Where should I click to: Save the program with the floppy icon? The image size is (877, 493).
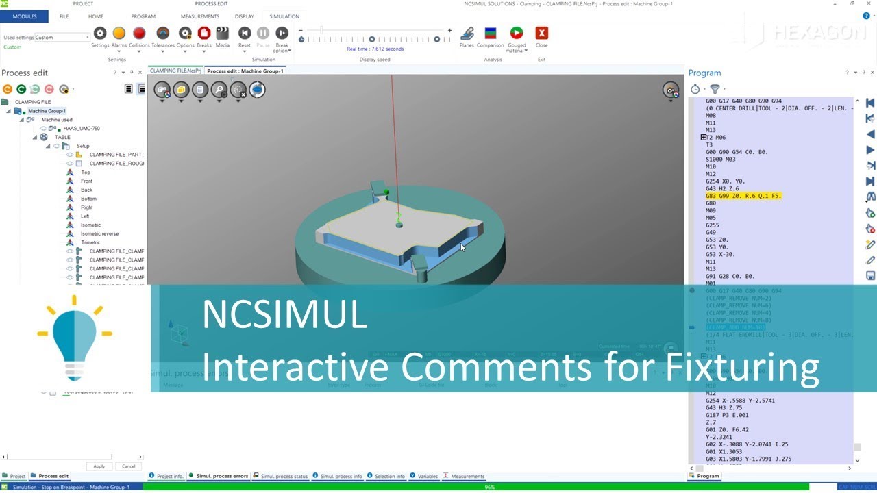point(870,276)
